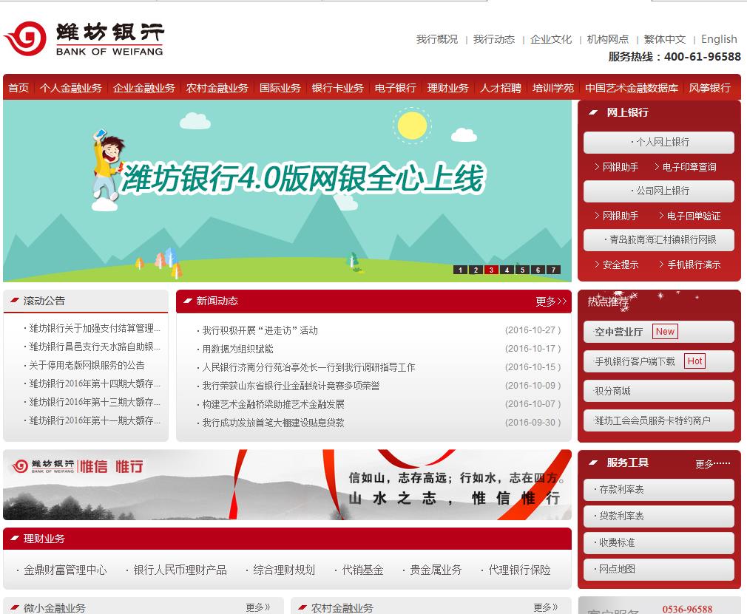Open news 我行成功发放首笔大棚建设贴息贷款
The image size is (747, 614).
tap(274, 423)
